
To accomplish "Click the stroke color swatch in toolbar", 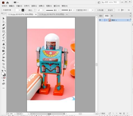I will [4, 75].
